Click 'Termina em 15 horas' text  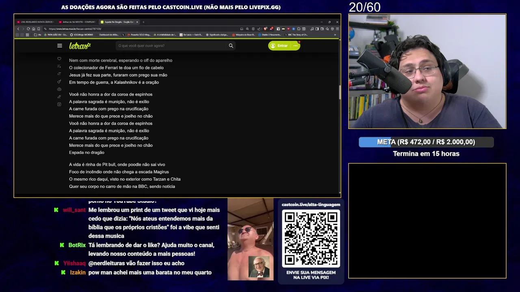coord(426,154)
